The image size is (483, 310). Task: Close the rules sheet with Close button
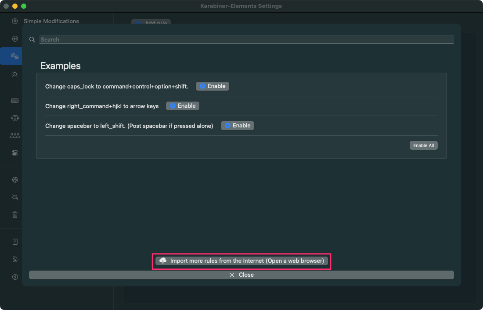tap(241, 275)
